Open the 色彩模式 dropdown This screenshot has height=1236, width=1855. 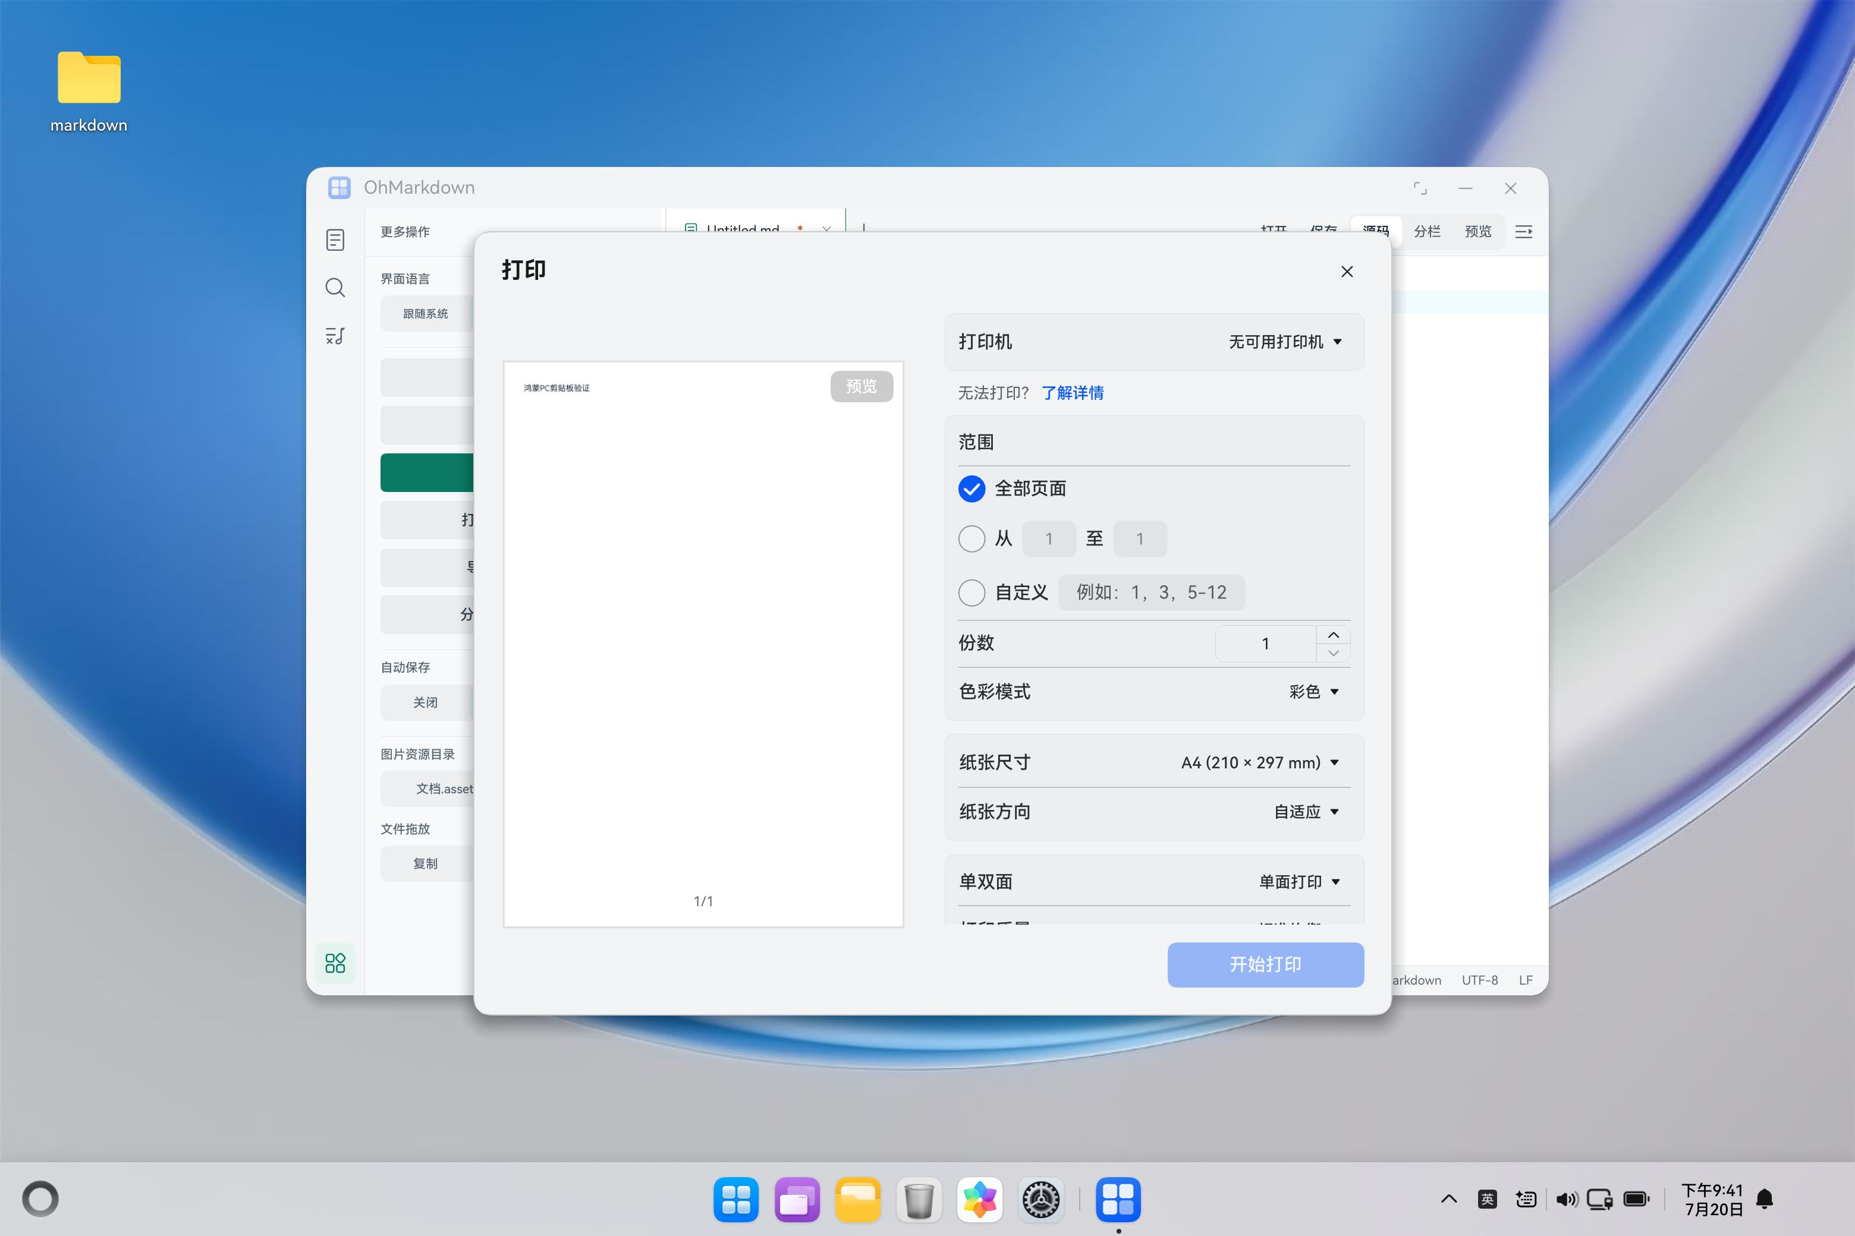[1314, 691]
